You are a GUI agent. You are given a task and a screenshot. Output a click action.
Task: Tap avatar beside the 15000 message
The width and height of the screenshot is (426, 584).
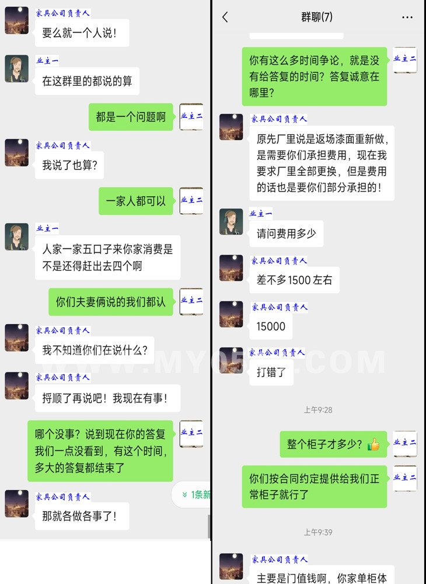(x=231, y=314)
